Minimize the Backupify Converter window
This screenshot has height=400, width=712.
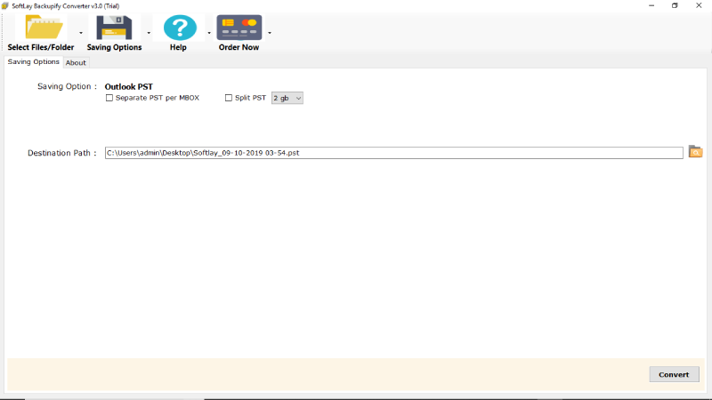[651, 6]
